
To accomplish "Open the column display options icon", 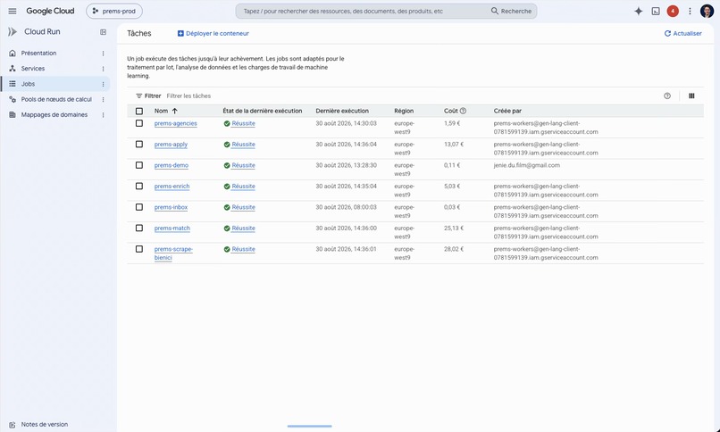I will click(691, 96).
